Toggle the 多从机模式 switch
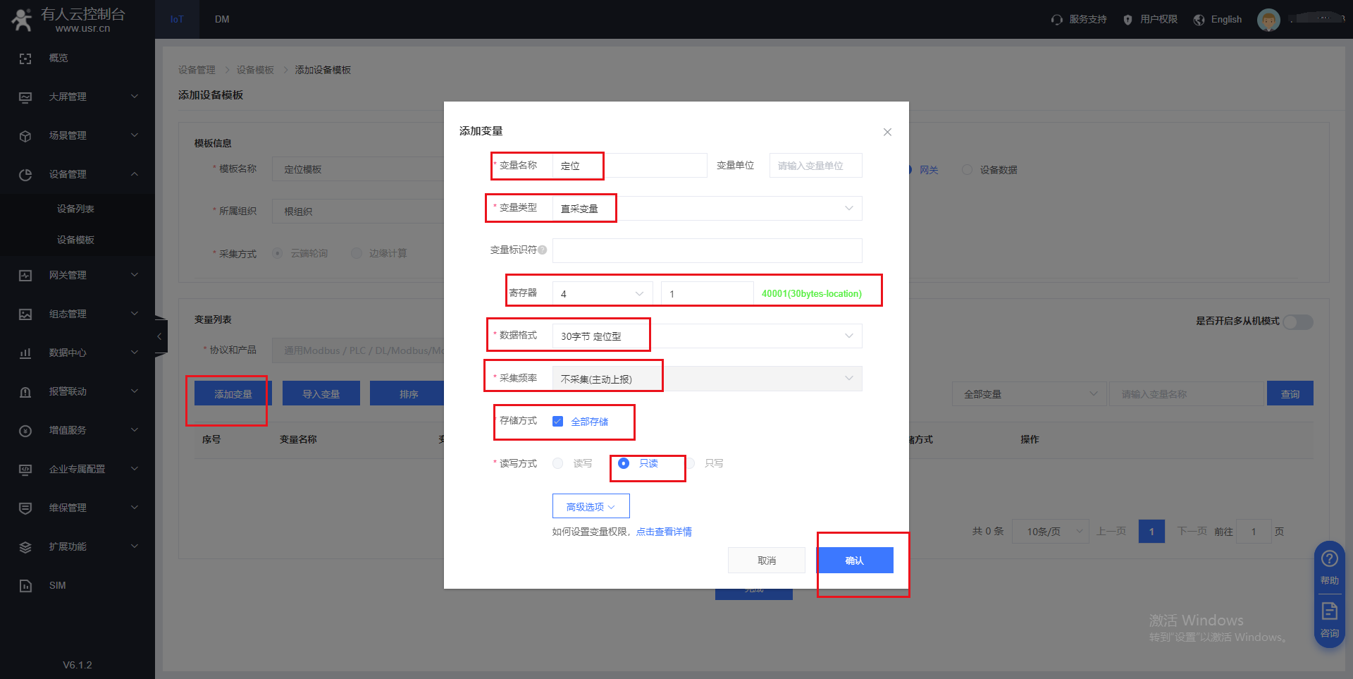The image size is (1353, 679). click(x=1297, y=322)
